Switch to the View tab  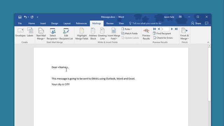pyautogui.click(x=121, y=23)
